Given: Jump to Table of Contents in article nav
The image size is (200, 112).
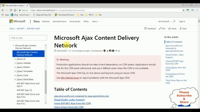Looking at the screenshot, I should pyautogui.click(x=174, y=42).
